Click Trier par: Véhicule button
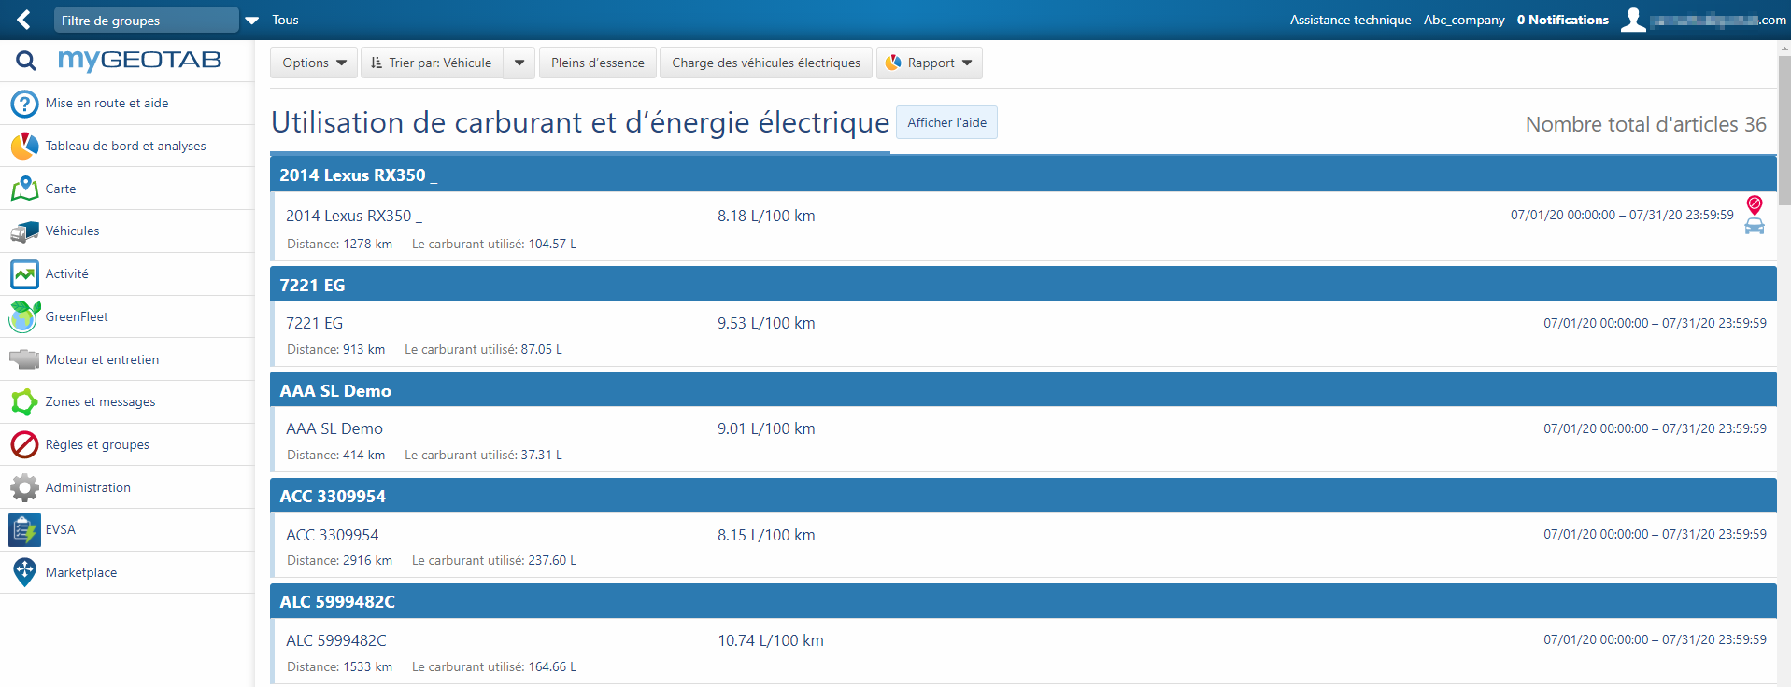1791x687 pixels. coord(432,63)
